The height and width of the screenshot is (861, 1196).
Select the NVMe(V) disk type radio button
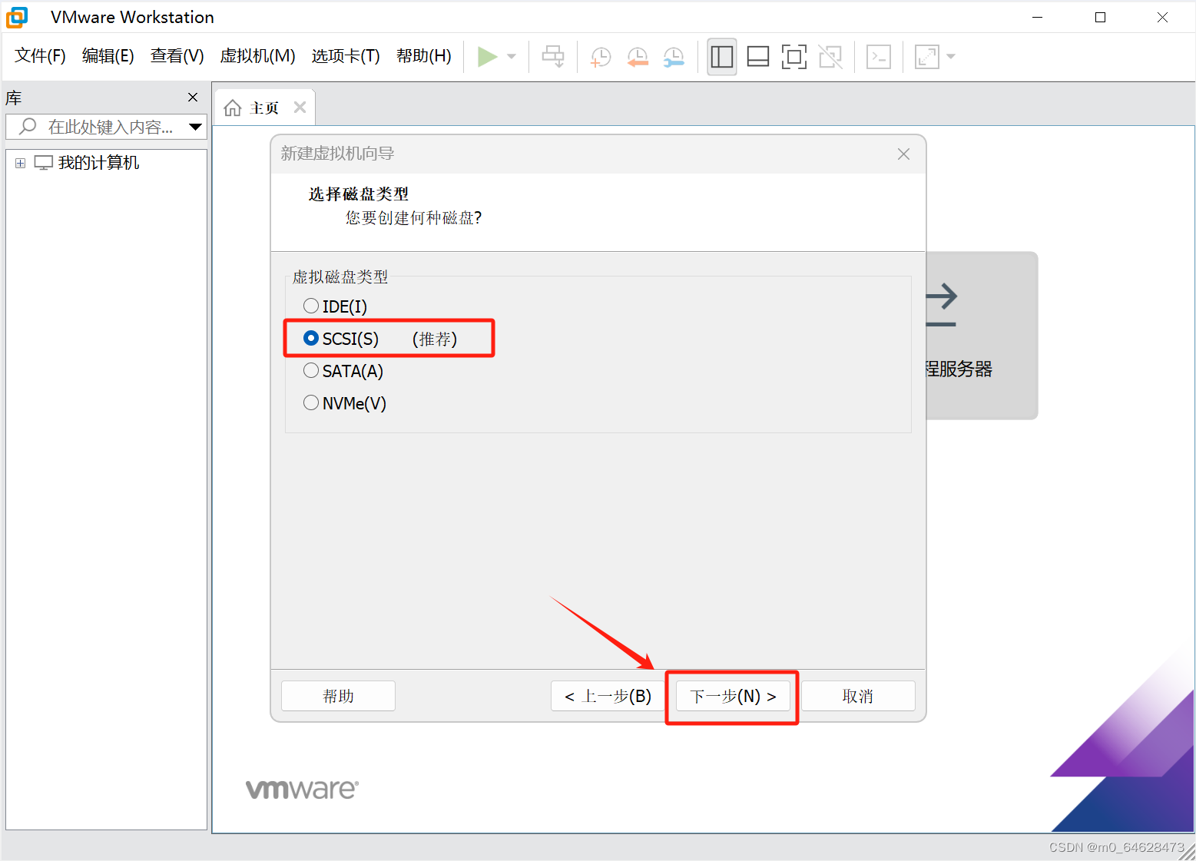pos(311,402)
